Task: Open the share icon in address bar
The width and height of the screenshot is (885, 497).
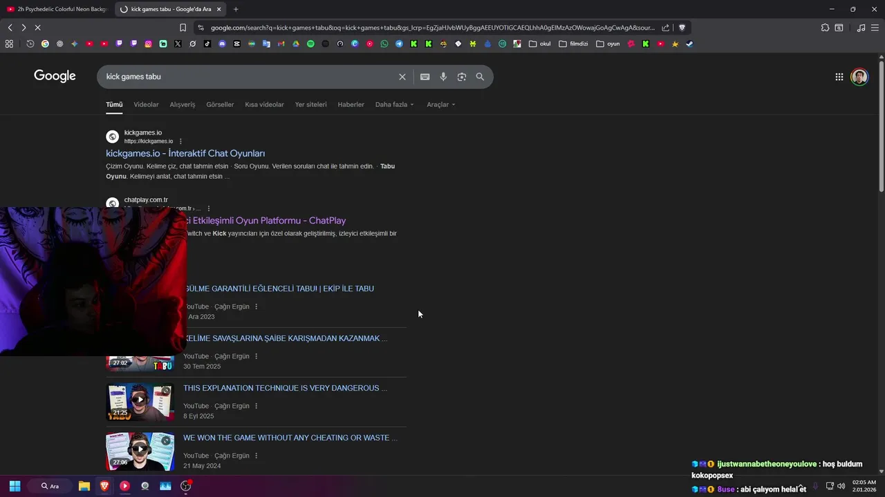Action: click(665, 28)
